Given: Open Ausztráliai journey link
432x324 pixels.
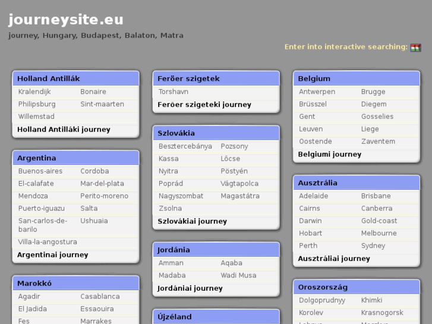Looking at the screenshot, I should click(x=334, y=259).
